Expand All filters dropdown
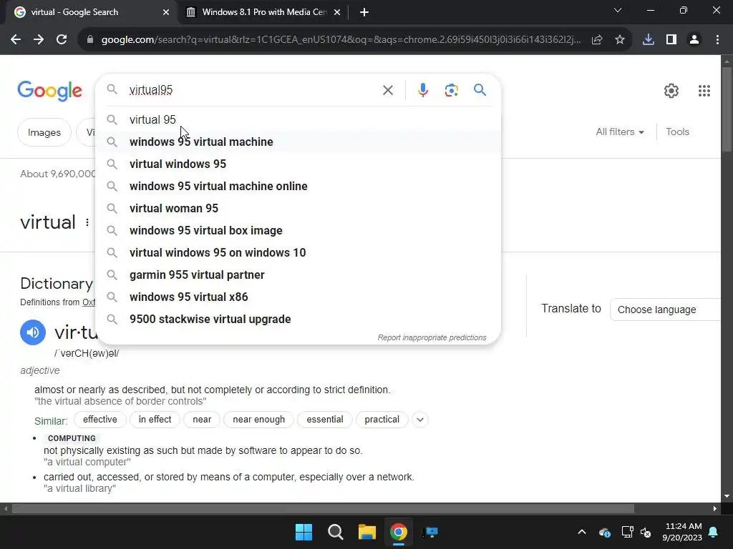Screen dimensions: 733x549 coord(619,132)
